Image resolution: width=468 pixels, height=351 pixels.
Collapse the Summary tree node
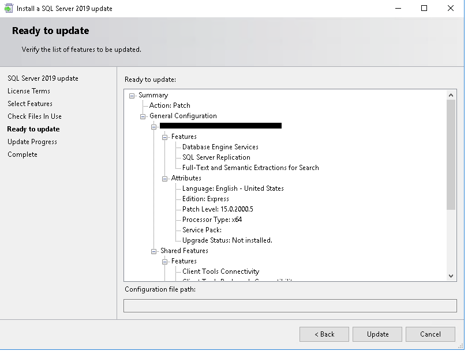coord(132,96)
